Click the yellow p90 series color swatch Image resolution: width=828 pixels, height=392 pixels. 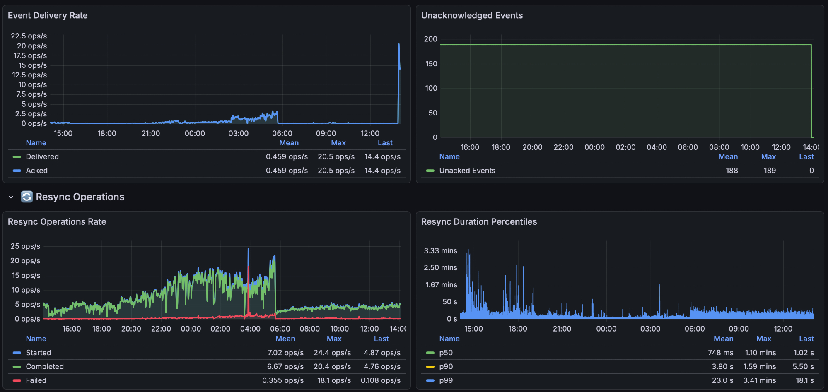point(430,367)
